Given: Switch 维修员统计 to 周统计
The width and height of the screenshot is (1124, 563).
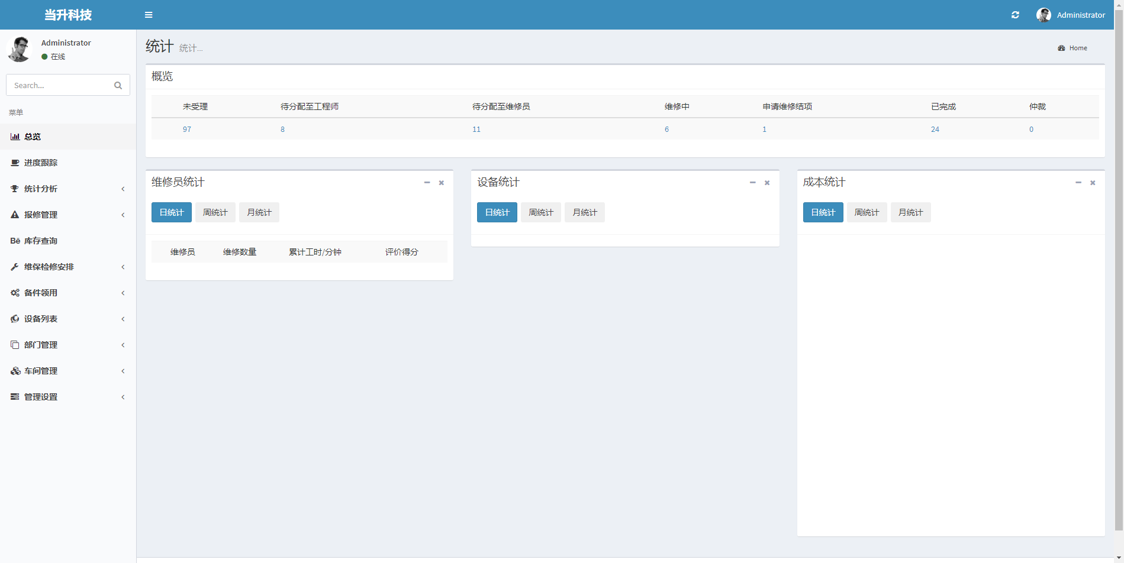Looking at the screenshot, I should 215,212.
